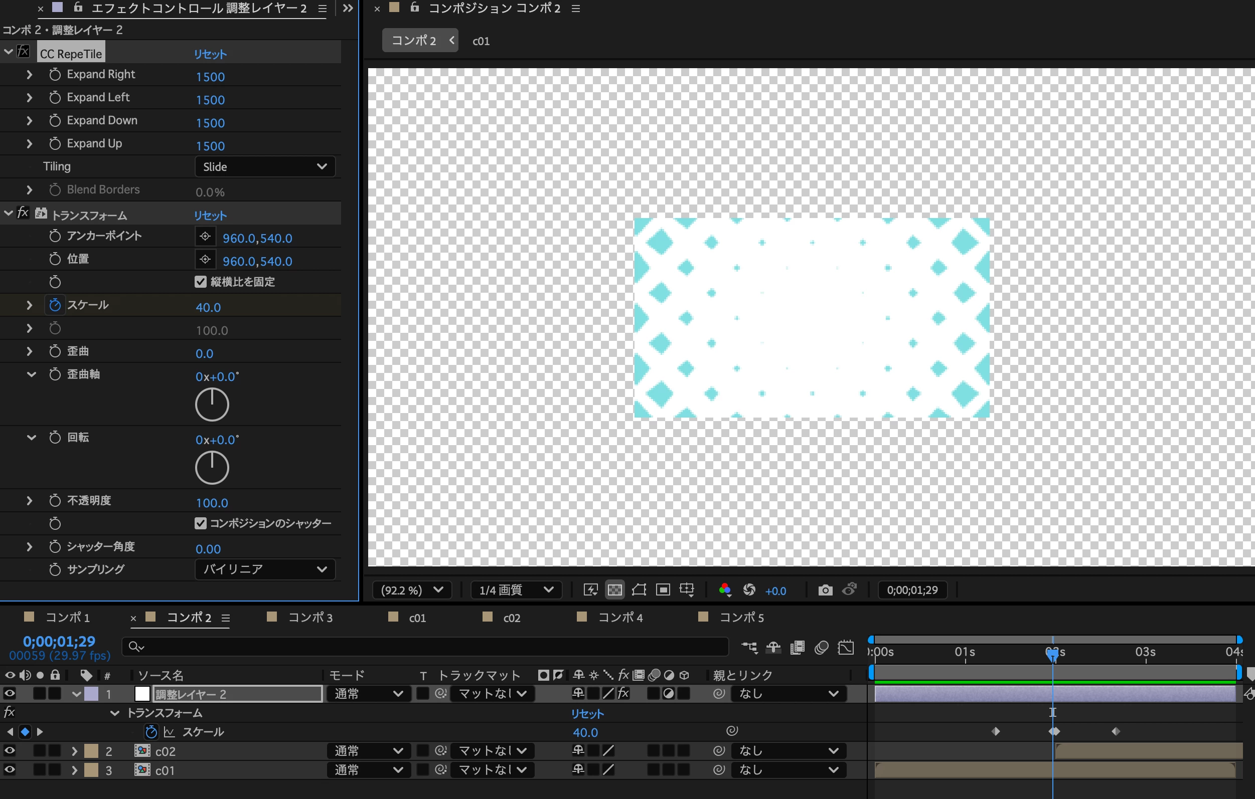Hide the c02 layer with eye icon

pos(10,750)
